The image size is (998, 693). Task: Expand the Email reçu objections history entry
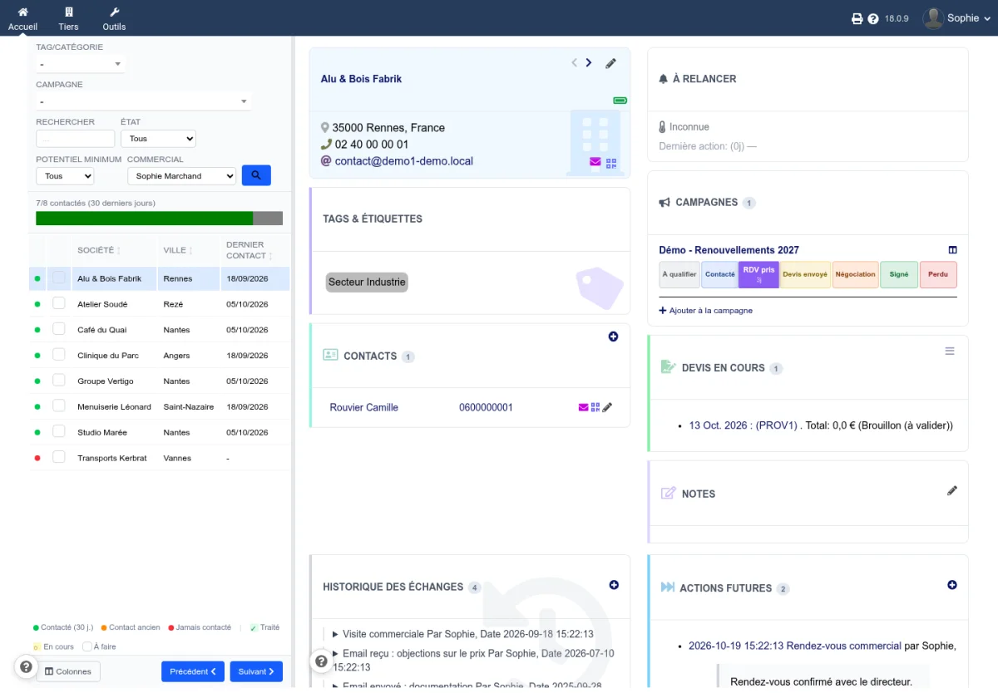(473, 661)
